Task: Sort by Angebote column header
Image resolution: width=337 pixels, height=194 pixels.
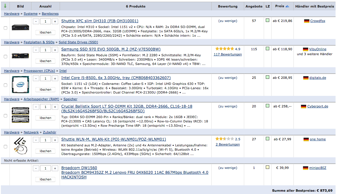Action: pos(254,6)
